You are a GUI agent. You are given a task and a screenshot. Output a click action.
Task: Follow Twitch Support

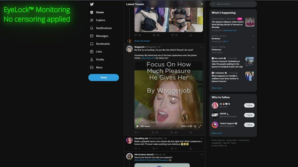pyautogui.click(x=249, y=125)
